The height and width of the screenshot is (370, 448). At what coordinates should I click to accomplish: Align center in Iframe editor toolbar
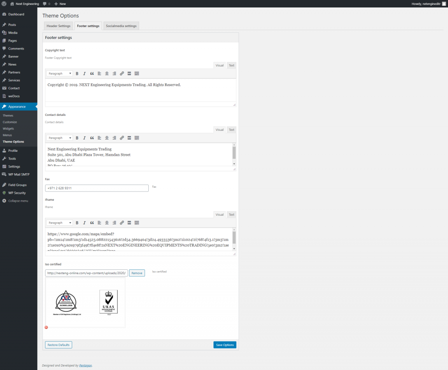point(107,223)
